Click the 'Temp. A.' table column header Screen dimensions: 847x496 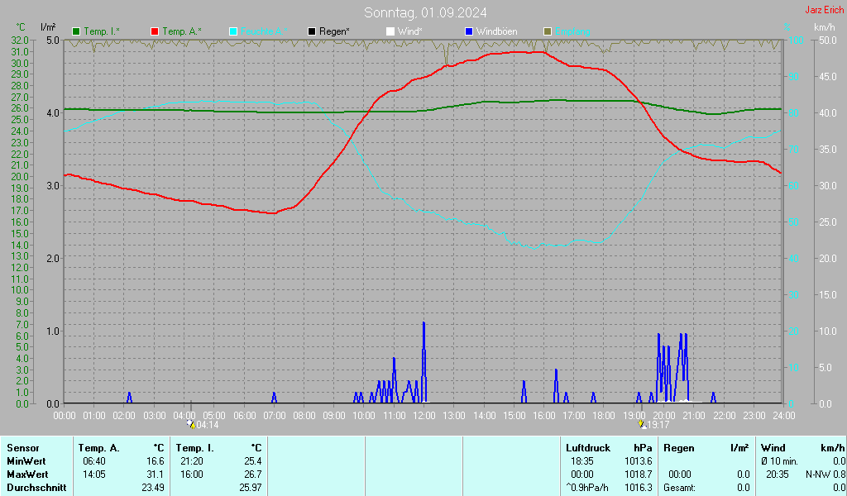(x=99, y=448)
